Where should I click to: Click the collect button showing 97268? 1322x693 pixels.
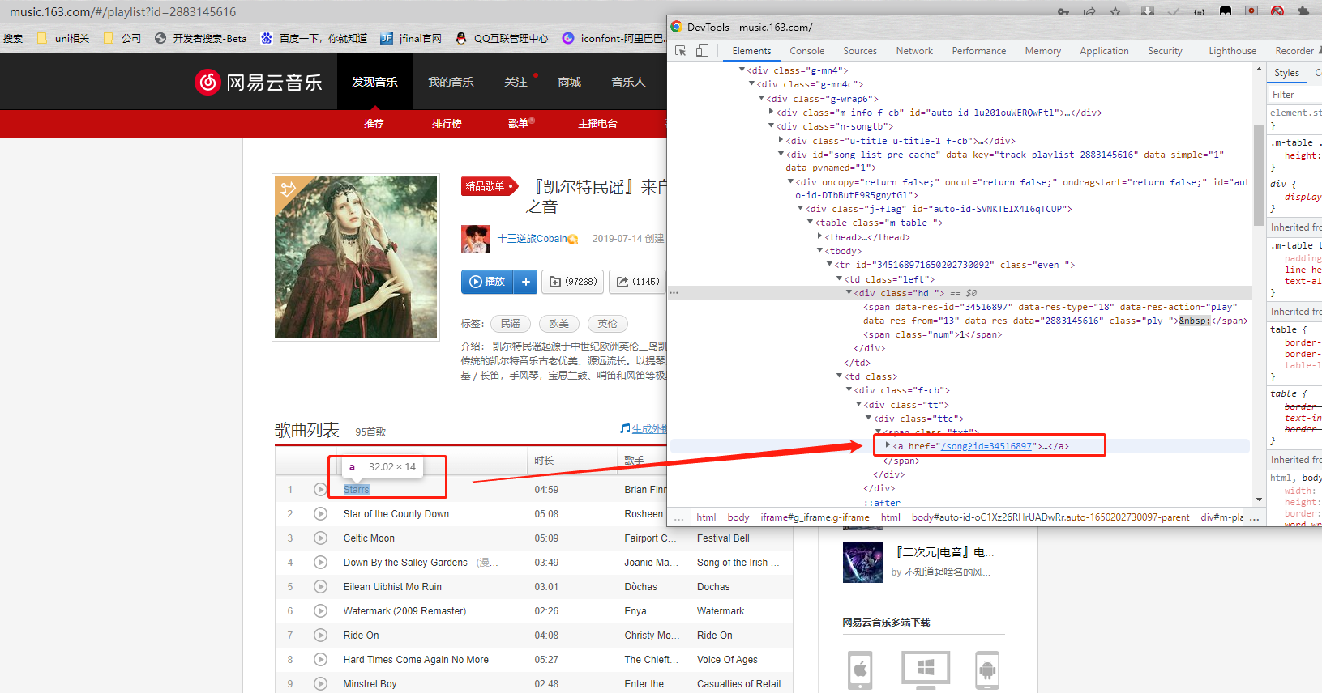tap(572, 282)
